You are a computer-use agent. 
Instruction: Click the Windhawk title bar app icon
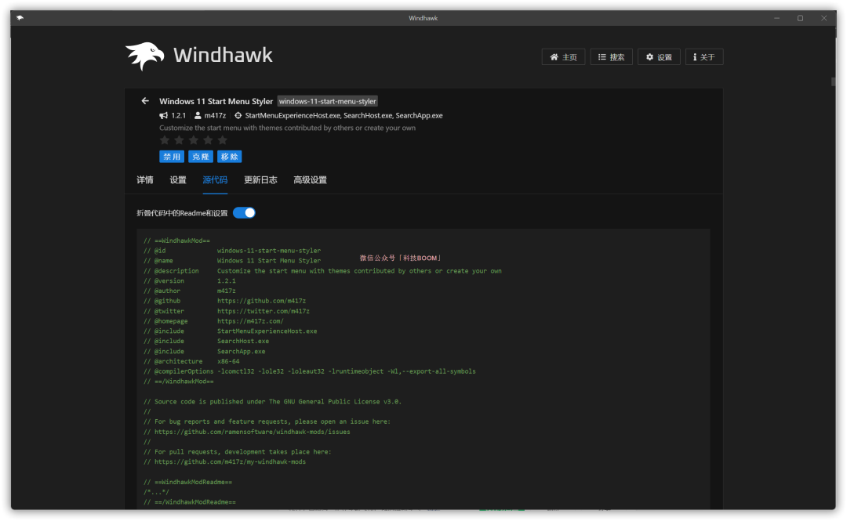[20, 18]
